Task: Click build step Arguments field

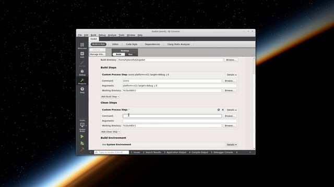Action: tap(180, 86)
